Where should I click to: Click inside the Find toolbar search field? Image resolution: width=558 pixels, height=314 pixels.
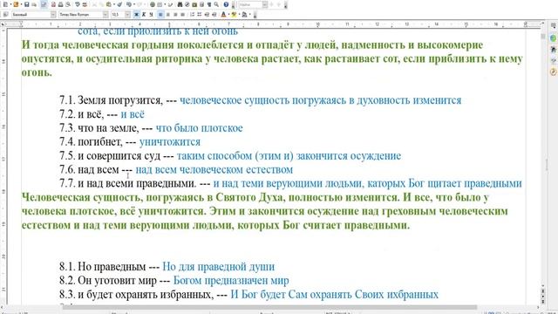250,4
